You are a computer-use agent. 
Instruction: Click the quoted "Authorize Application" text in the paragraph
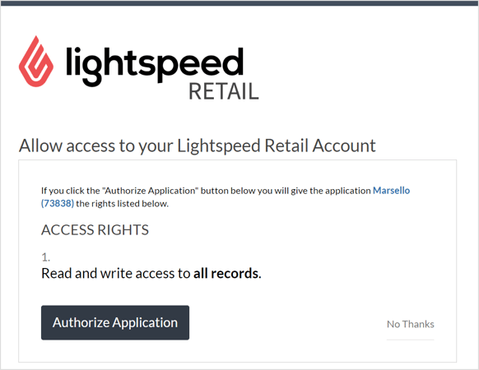[151, 191]
